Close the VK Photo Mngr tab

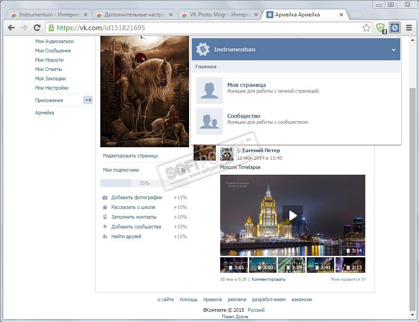(x=256, y=15)
